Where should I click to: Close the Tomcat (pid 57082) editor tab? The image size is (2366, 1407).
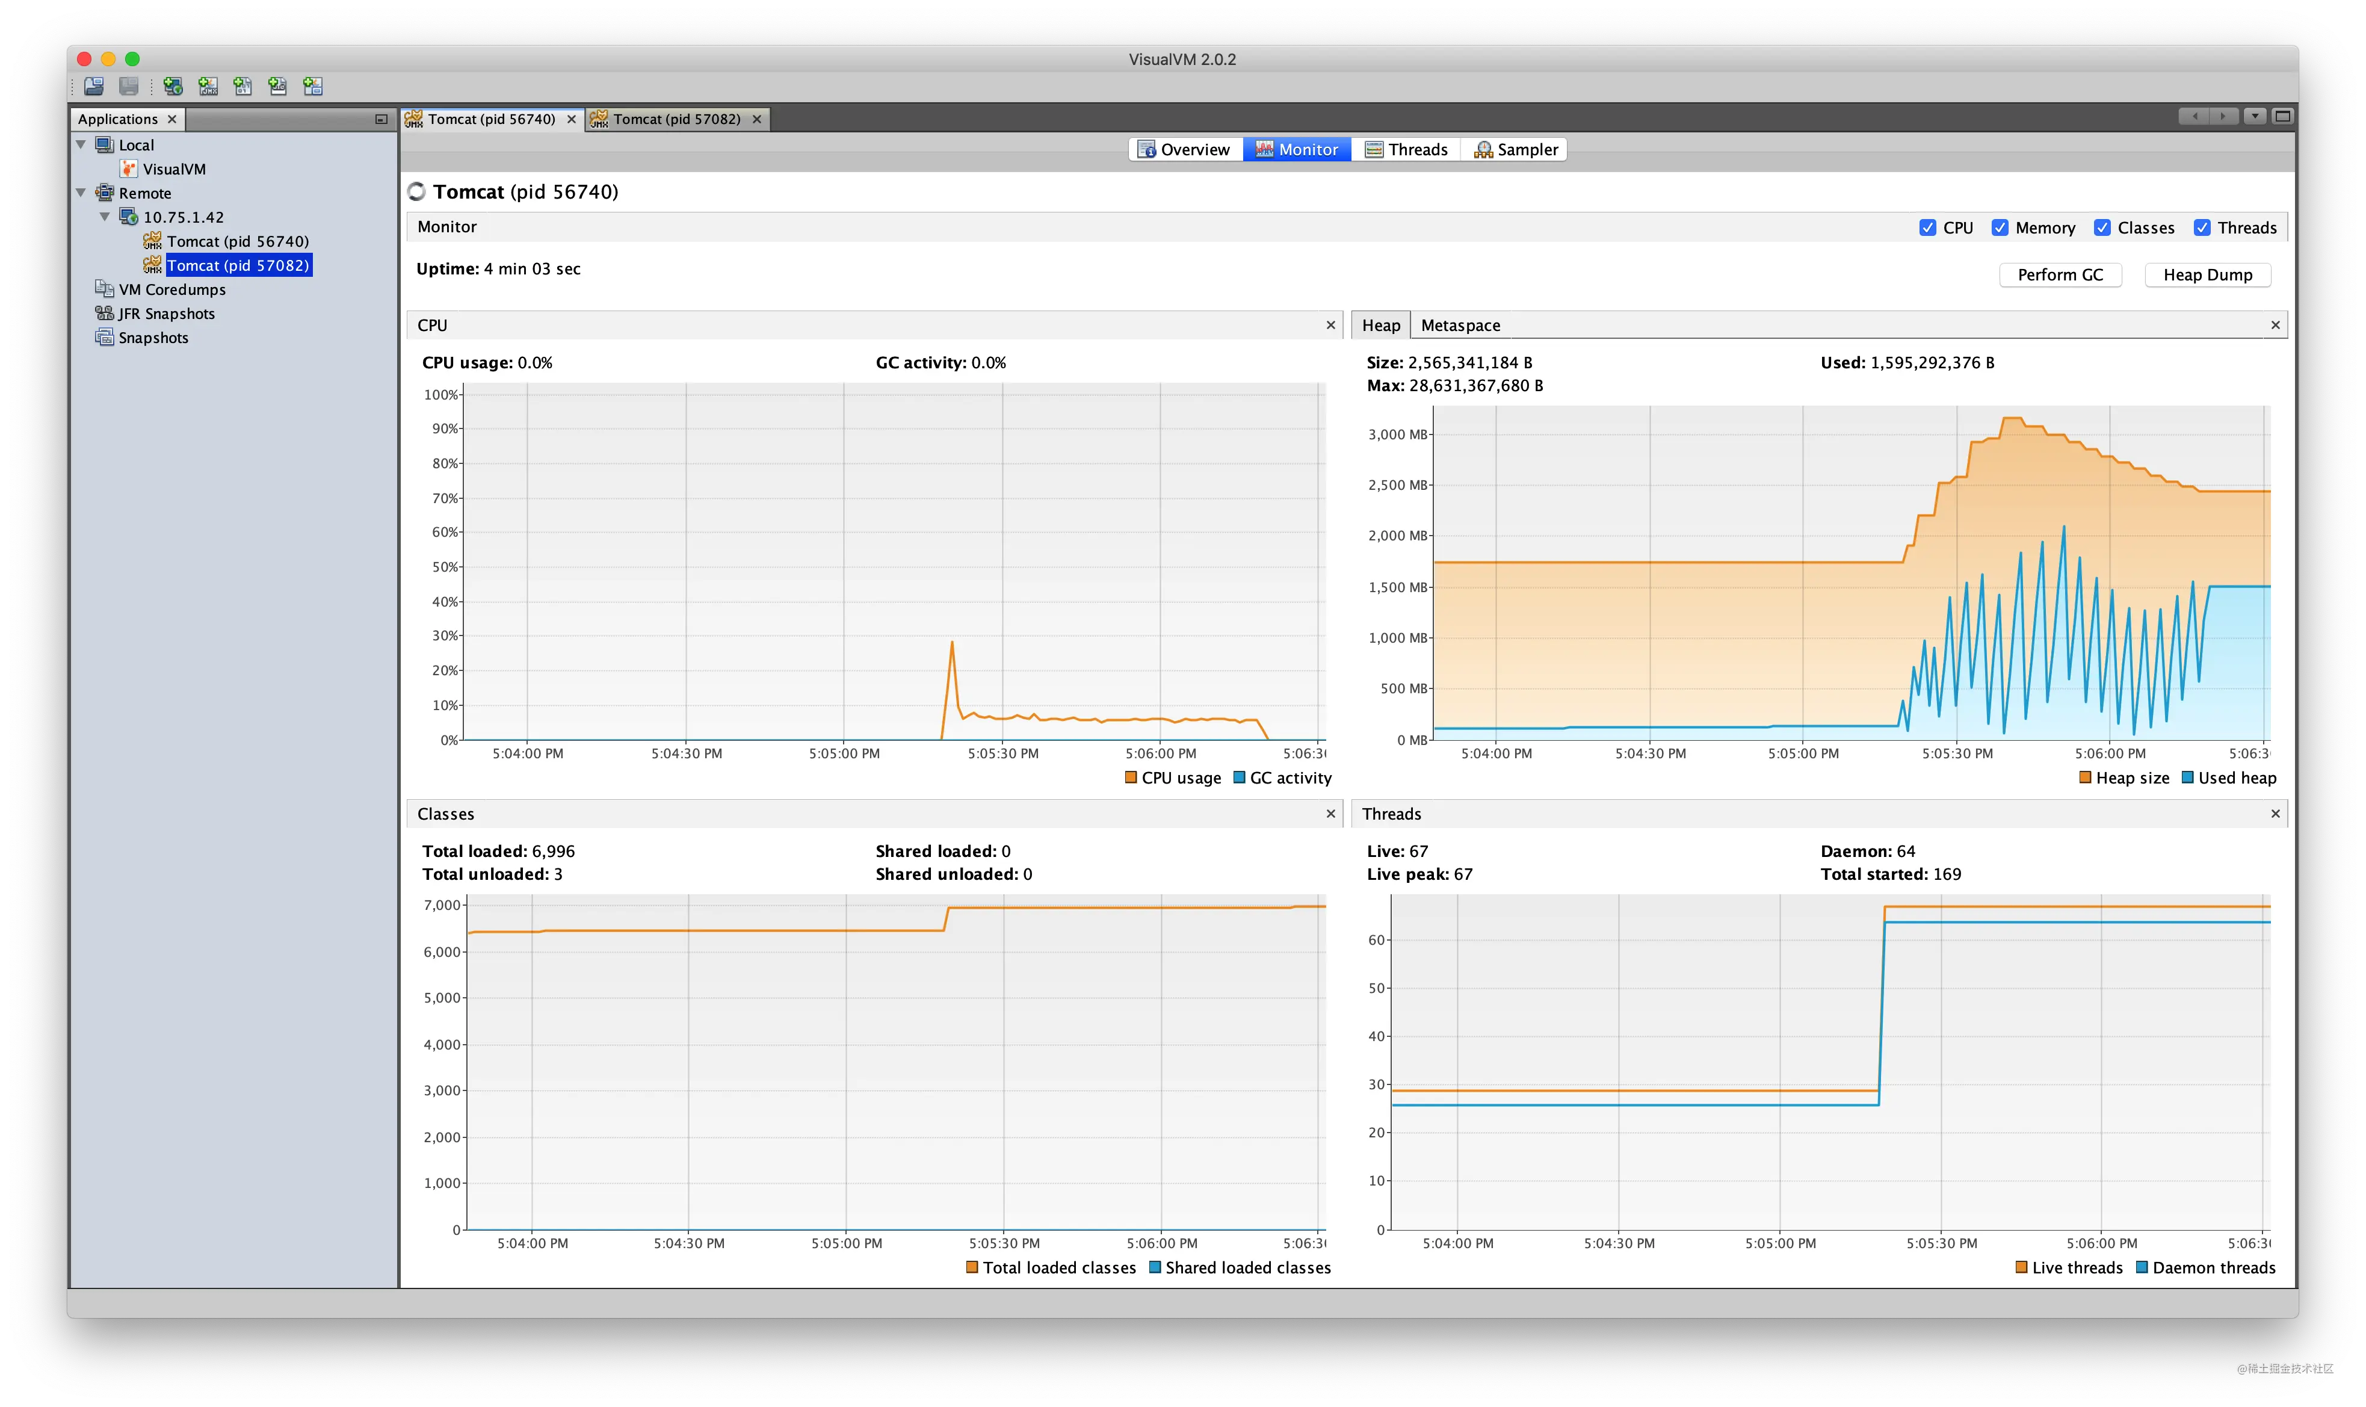pyautogui.click(x=756, y=120)
